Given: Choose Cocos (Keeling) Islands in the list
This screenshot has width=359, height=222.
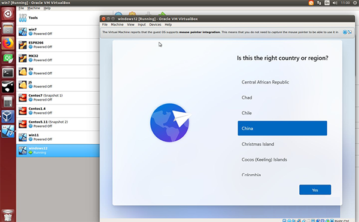Looking at the screenshot, I should point(282,159).
